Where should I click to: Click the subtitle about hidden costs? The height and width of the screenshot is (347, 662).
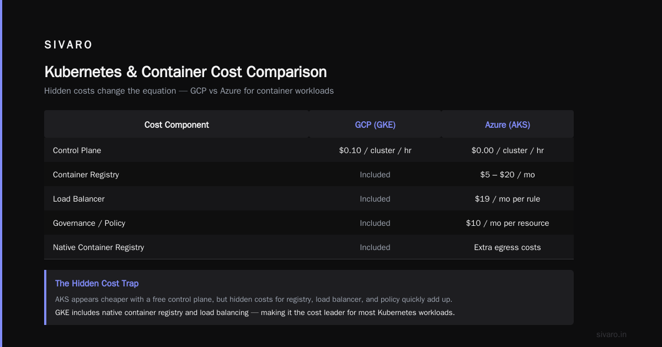click(x=189, y=91)
